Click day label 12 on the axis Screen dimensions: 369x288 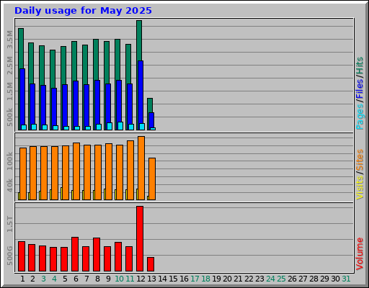141,279
